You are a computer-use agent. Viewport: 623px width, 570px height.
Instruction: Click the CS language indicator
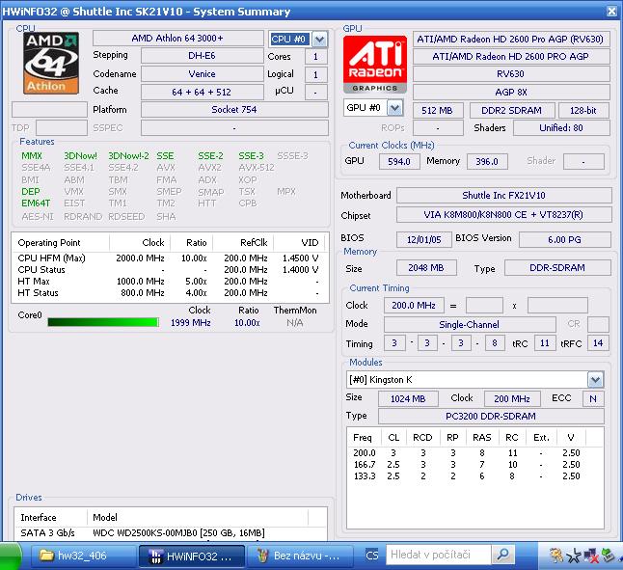tap(372, 556)
